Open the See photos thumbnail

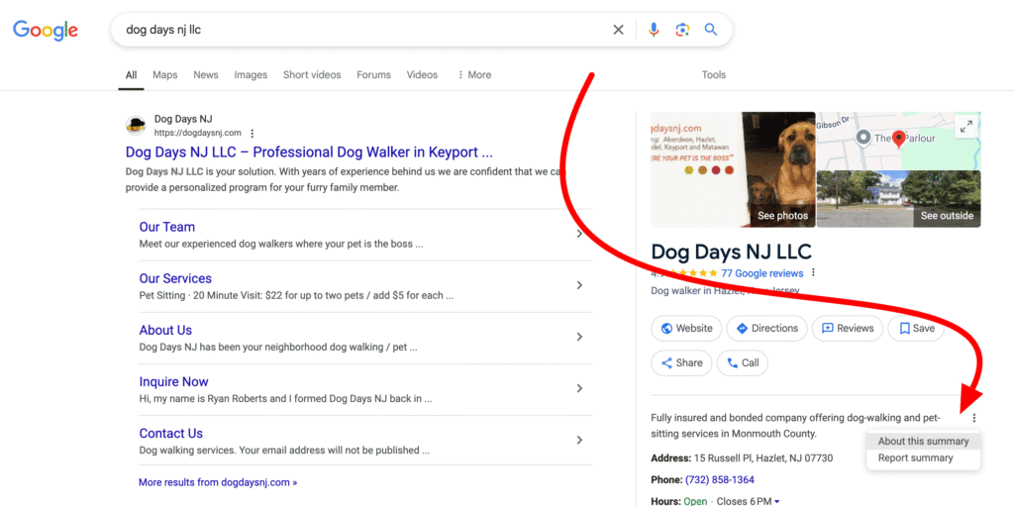(734, 169)
